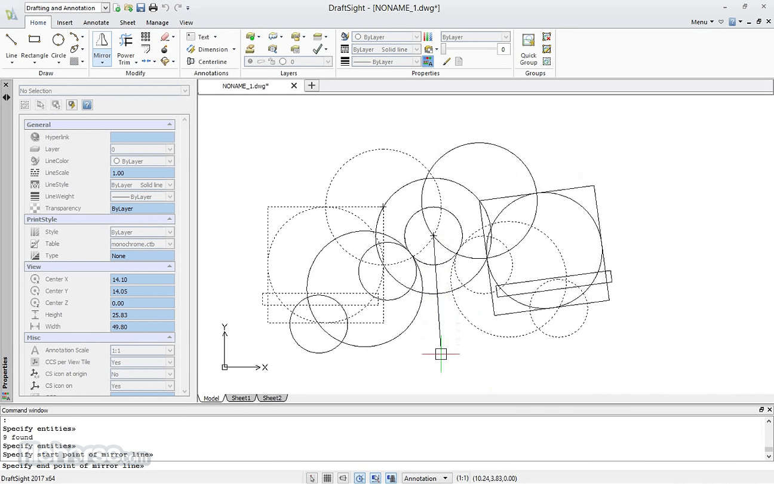Open the Annotation scale dropdown in status bar
The height and width of the screenshot is (484, 774).
tap(426, 478)
